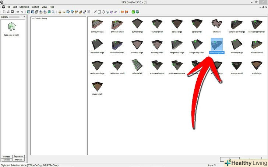Click the Clipboard Selection Mode status text
The height and width of the screenshot is (167, 268).
click(29, 165)
